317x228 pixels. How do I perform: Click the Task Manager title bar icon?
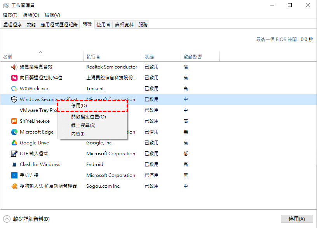[6, 5]
